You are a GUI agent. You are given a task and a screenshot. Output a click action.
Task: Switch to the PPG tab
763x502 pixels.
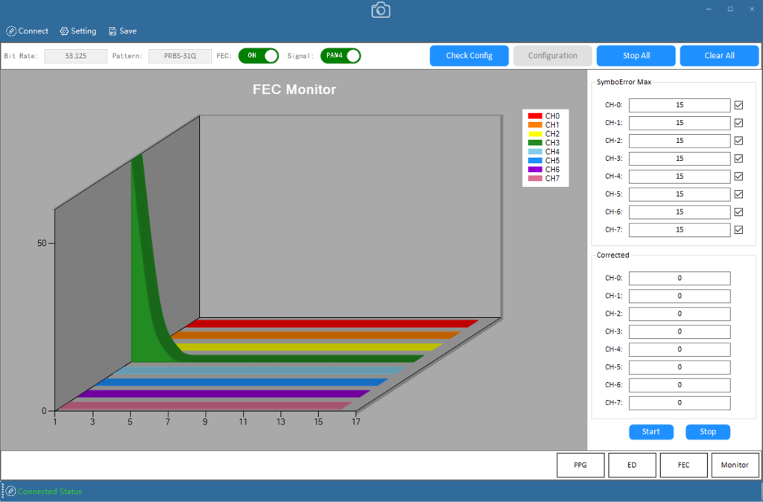point(580,465)
